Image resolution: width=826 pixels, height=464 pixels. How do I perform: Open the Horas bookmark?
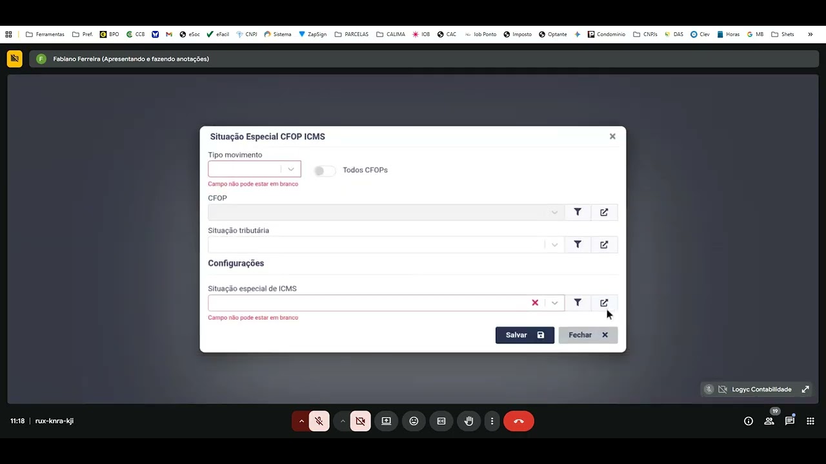click(x=728, y=34)
